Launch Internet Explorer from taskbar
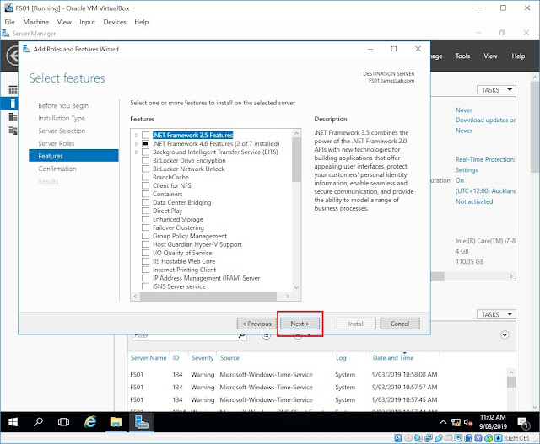The image size is (540, 444). 90,421
